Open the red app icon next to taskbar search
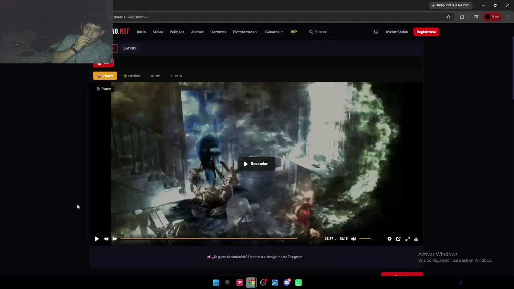The width and height of the screenshot is (514, 289). click(x=240, y=283)
